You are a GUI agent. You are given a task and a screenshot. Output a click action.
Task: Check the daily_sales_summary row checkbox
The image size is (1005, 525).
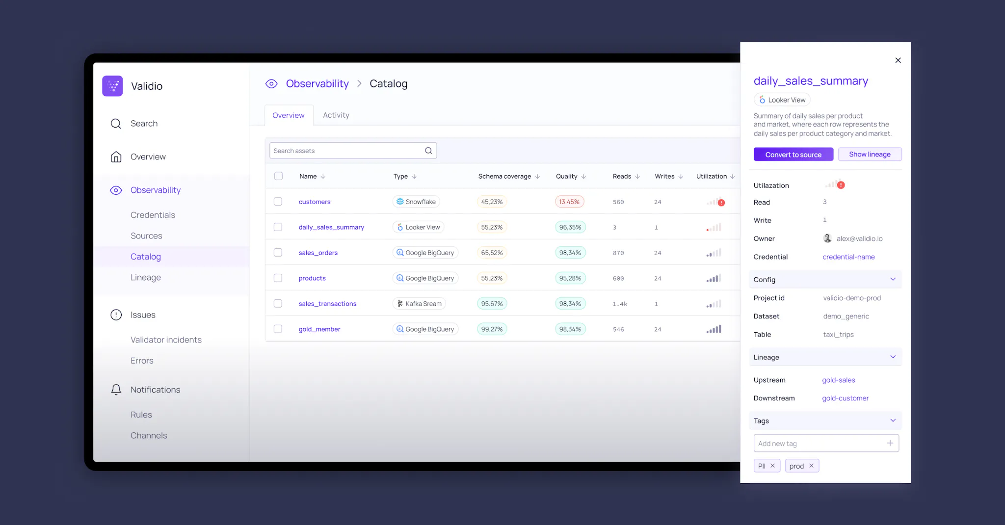tap(278, 227)
